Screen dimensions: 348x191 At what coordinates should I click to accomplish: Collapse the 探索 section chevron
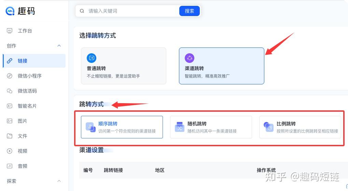tap(59, 181)
